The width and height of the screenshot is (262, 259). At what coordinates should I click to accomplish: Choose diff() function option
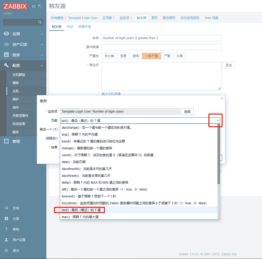click(x=139, y=189)
